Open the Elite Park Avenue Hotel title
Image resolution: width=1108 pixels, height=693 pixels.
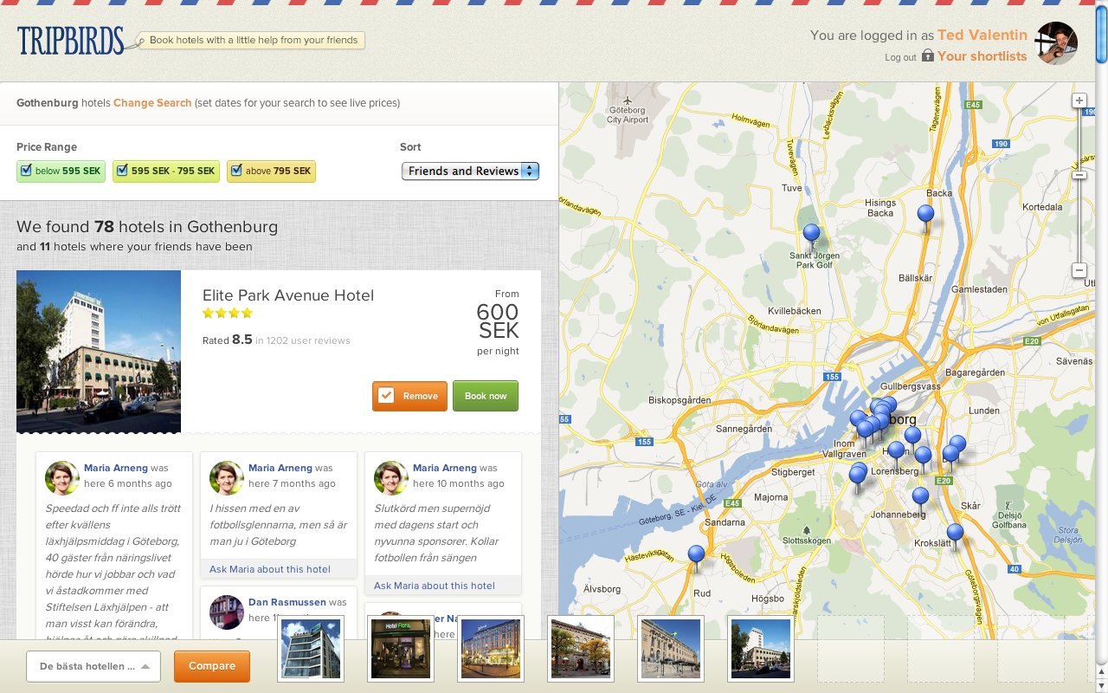[288, 295]
